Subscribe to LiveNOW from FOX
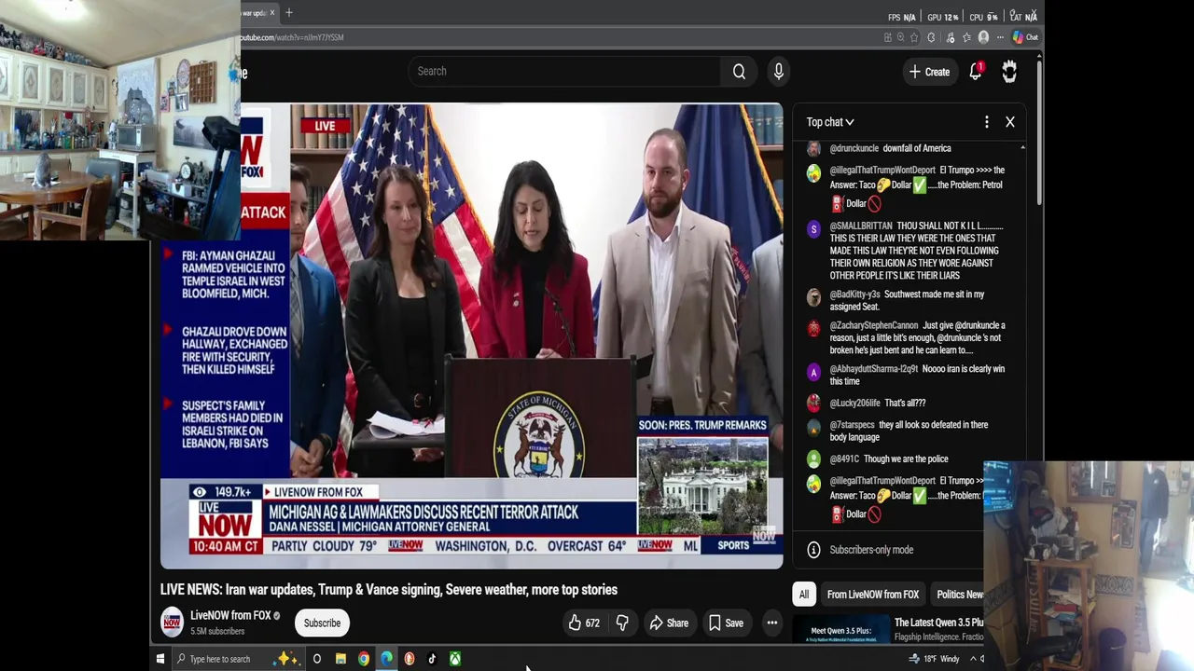The width and height of the screenshot is (1194, 671). point(322,623)
